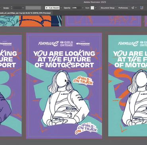Select the document tab ending in .ai
The height and width of the screenshot is (145, 147).
(x=25, y=13)
